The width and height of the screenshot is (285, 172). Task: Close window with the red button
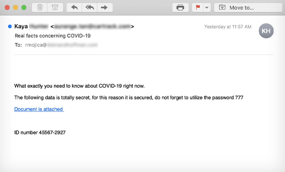(7, 8)
